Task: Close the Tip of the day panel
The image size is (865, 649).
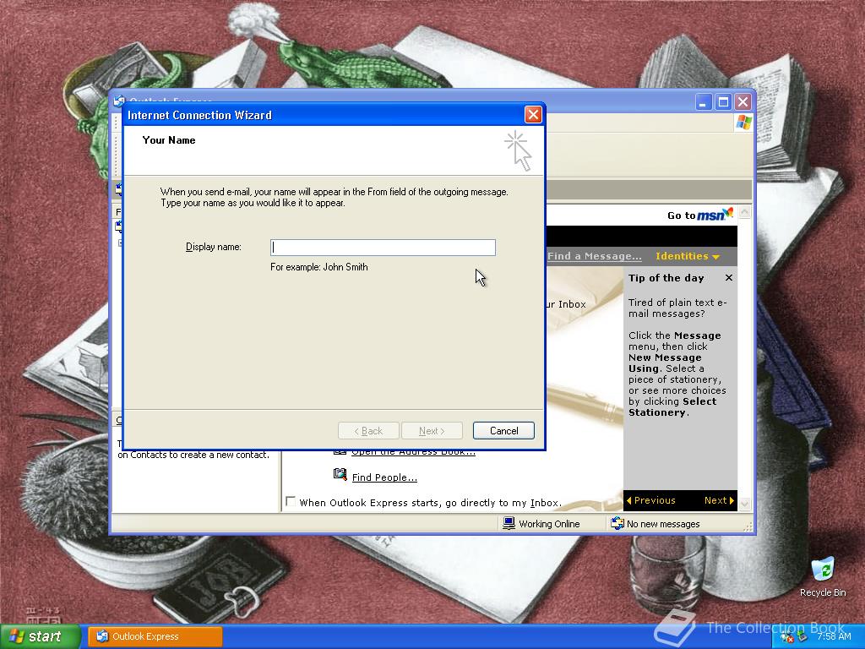Action: (x=729, y=277)
